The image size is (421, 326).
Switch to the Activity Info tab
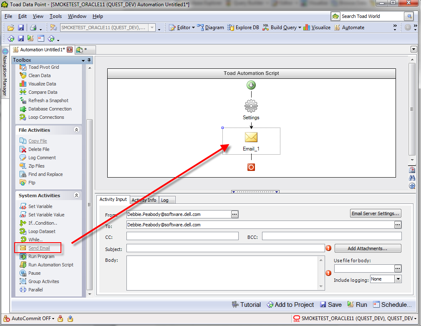tap(144, 200)
